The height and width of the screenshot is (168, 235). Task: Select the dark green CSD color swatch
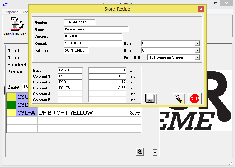tap(11, 105)
